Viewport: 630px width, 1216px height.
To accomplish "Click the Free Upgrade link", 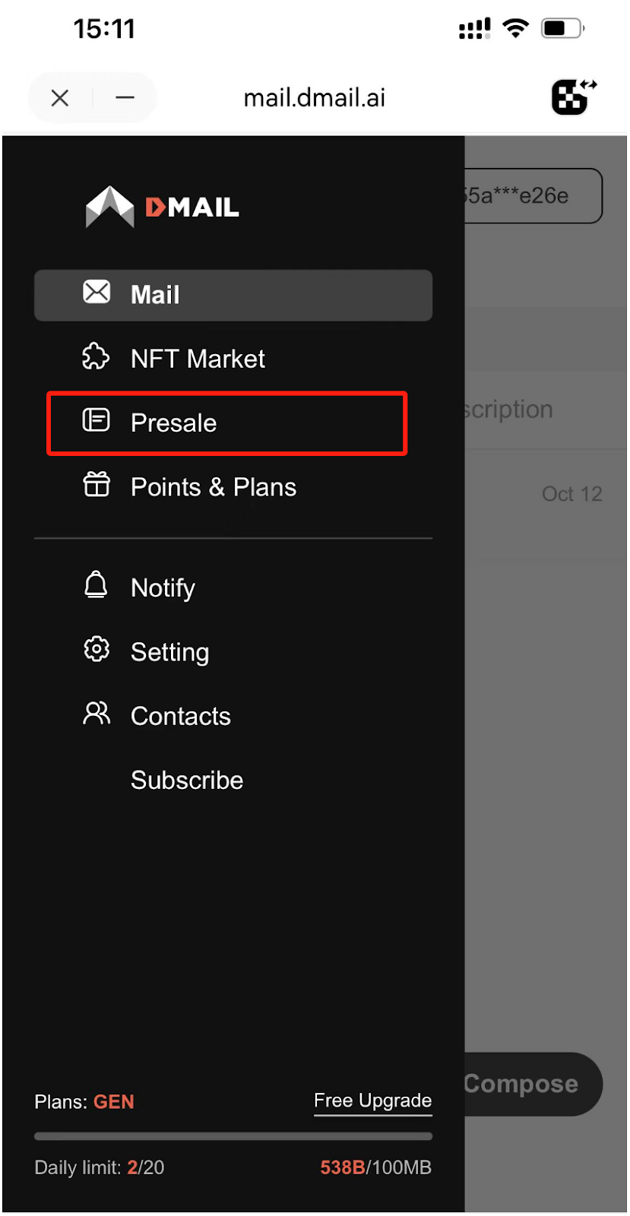I will tap(373, 1101).
